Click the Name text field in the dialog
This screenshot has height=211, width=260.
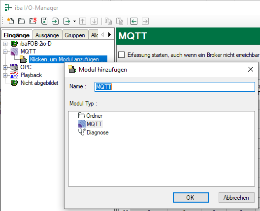tap(175, 87)
